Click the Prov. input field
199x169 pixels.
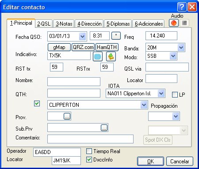coord(56,116)
